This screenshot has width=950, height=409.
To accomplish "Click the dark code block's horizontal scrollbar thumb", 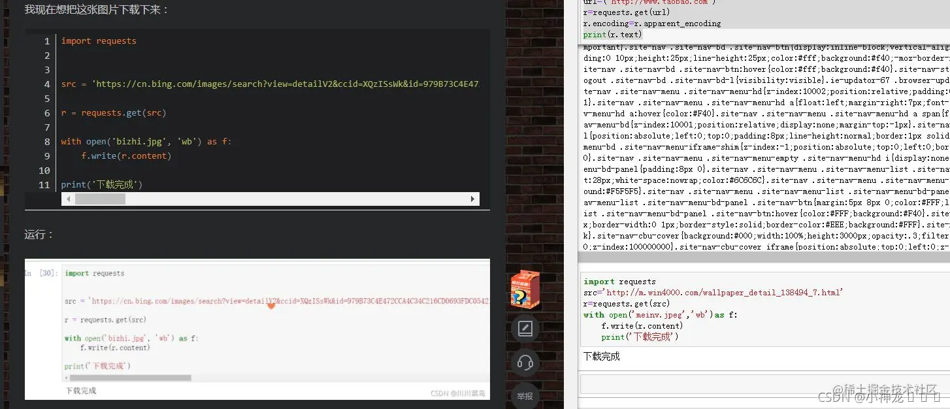I will tap(100, 199).
